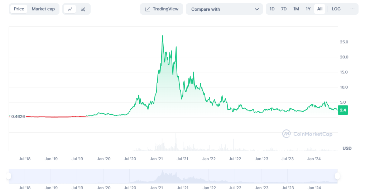
Task: Select the Market cap tab
Action: (43, 9)
